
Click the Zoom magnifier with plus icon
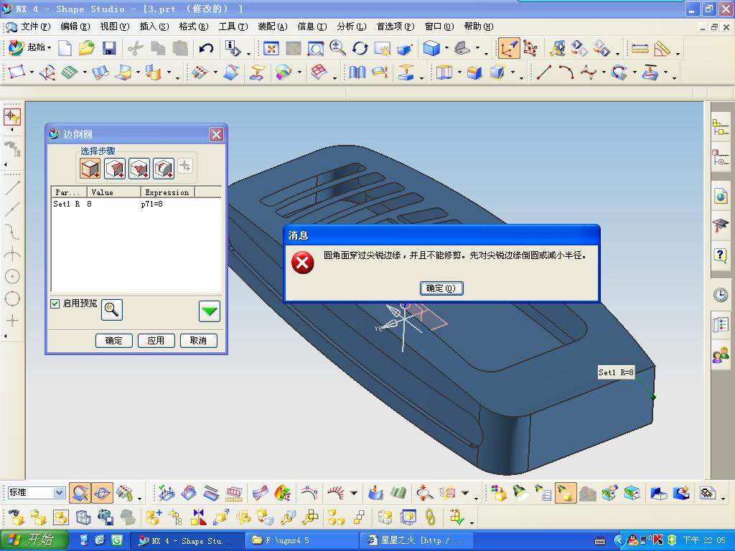[x=337, y=48]
